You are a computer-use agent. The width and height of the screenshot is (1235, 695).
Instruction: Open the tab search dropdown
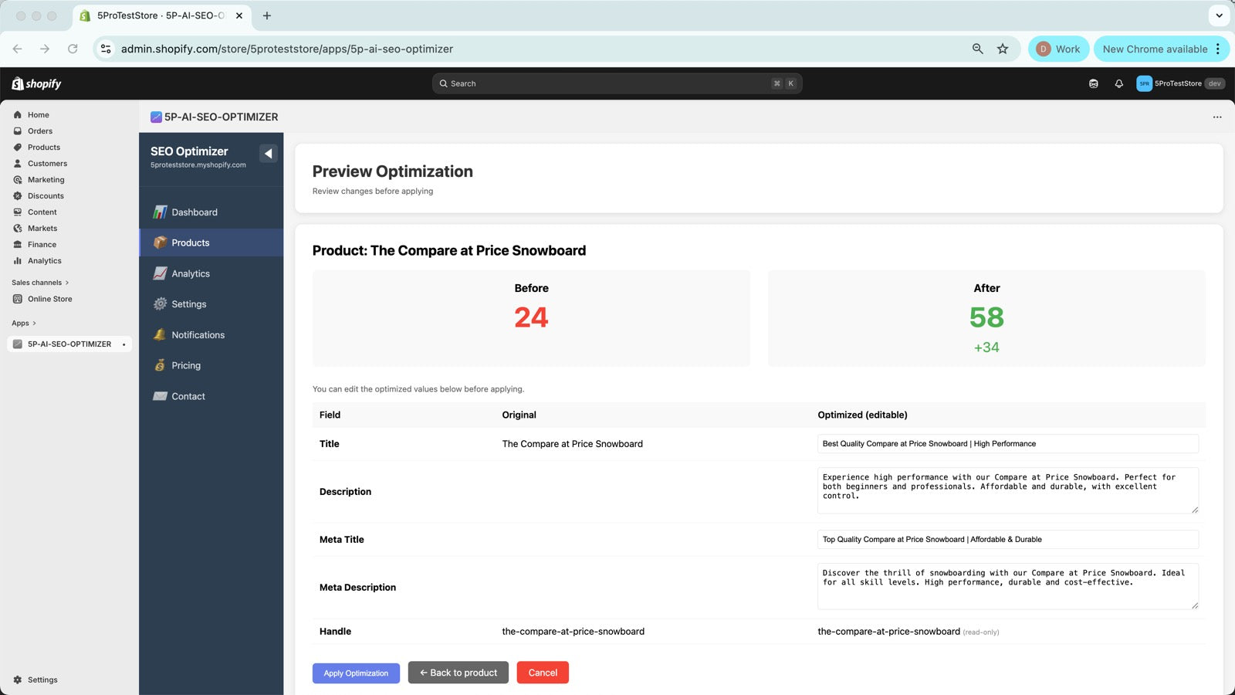pyautogui.click(x=1219, y=15)
